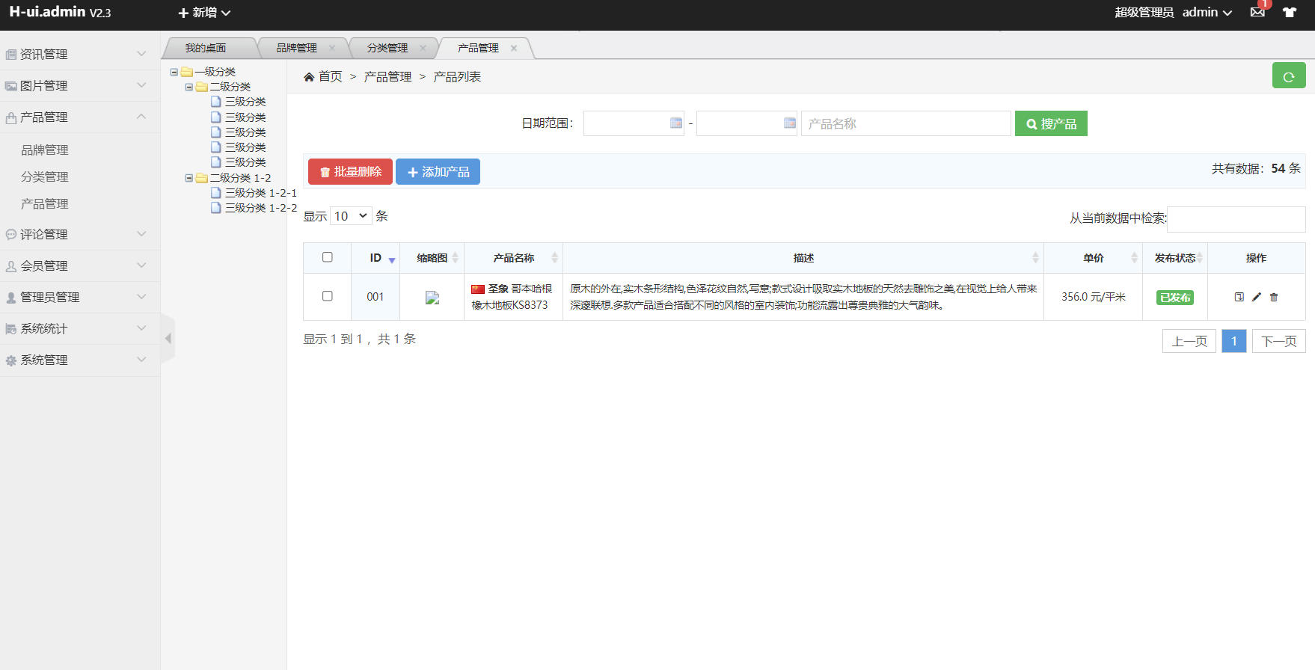The height and width of the screenshot is (670, 1315).
Task: Switch to 品牌管理 tab
Action: coord(296,48)
